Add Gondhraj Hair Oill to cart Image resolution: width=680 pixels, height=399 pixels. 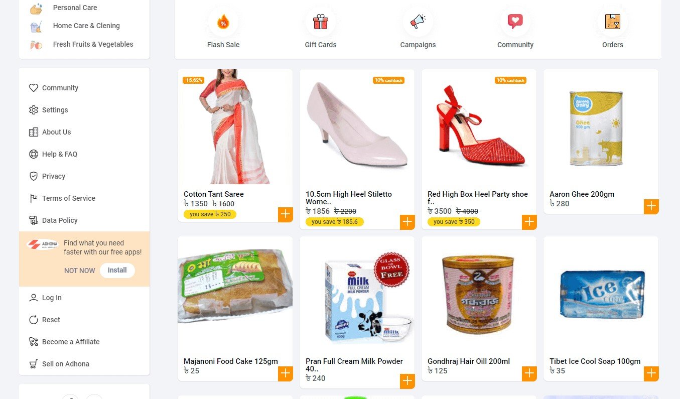point(529,373)
